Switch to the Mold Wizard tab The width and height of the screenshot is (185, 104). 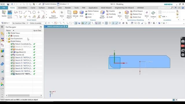point(106,8)
